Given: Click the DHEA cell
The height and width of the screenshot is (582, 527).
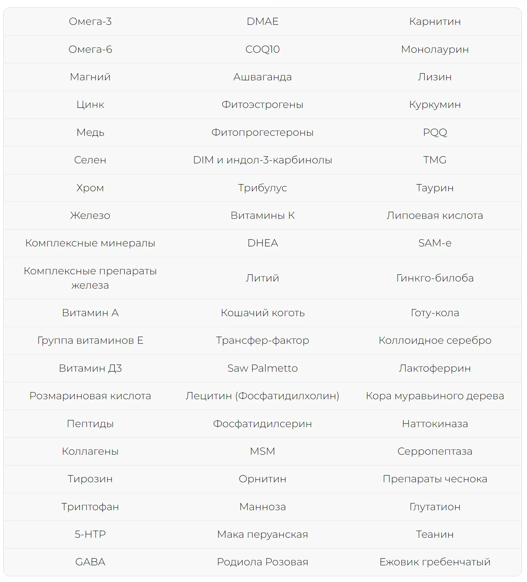Looking at the screenshot, I should pyautogui.click(x=262, y=243).
